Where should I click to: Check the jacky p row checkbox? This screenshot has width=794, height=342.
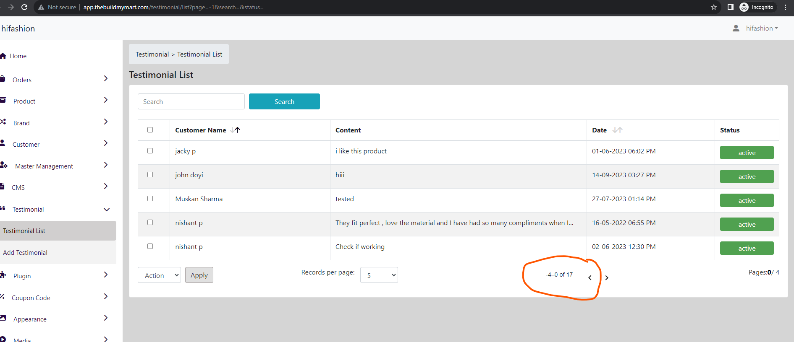(150, 150)
